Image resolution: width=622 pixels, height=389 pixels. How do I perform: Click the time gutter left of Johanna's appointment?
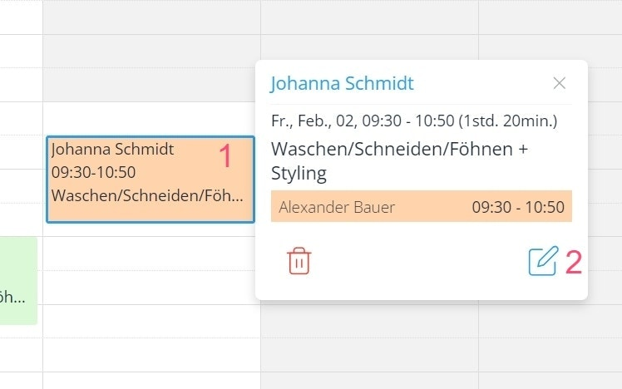point(22,180)
